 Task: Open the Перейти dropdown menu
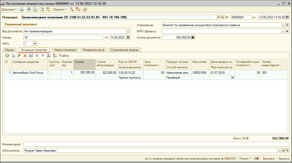(60, 10)
